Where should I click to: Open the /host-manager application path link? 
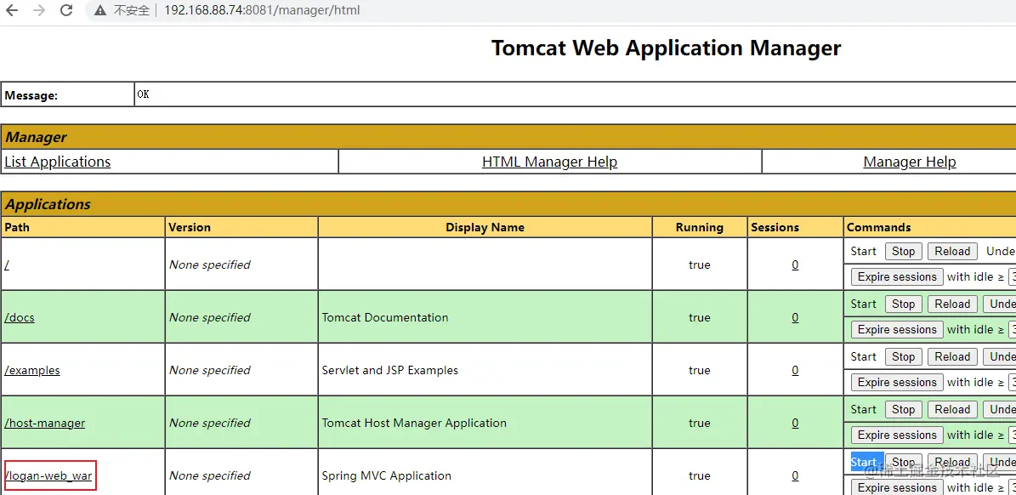click(x=45, y=423)
